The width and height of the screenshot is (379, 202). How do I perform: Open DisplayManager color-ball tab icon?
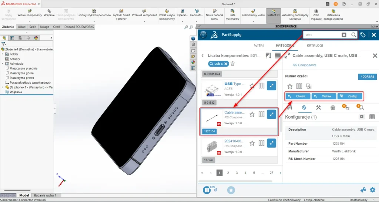(x=36, y=38)
